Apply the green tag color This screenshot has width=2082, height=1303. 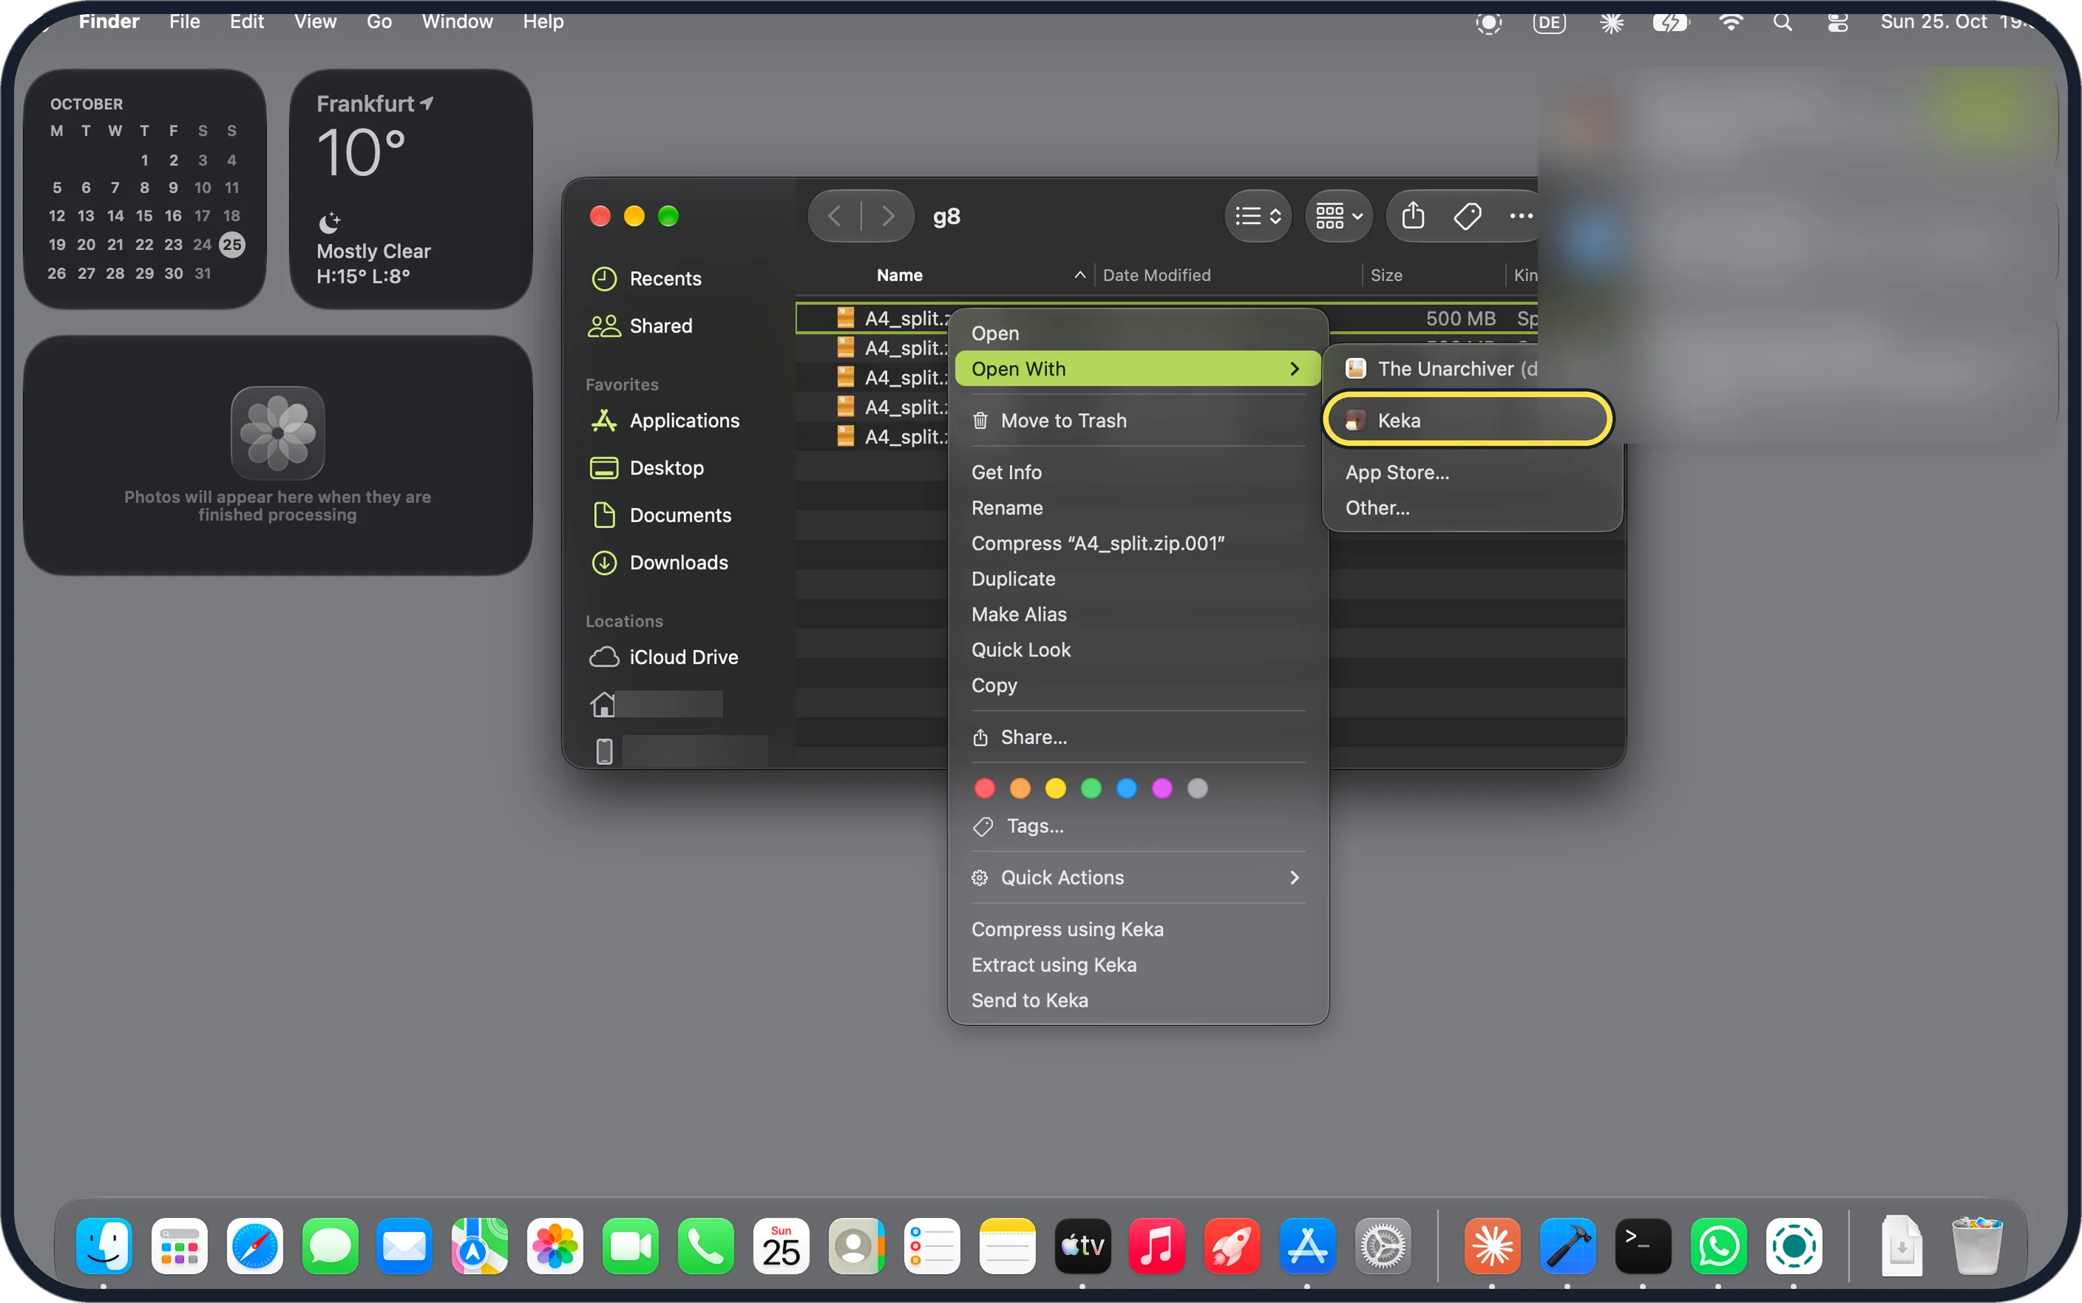(x=1091, y=788)
